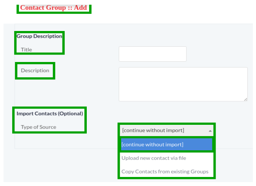Click the "Contact Group :: Add" heading
The image size is (256, 186).
point(53,7)
